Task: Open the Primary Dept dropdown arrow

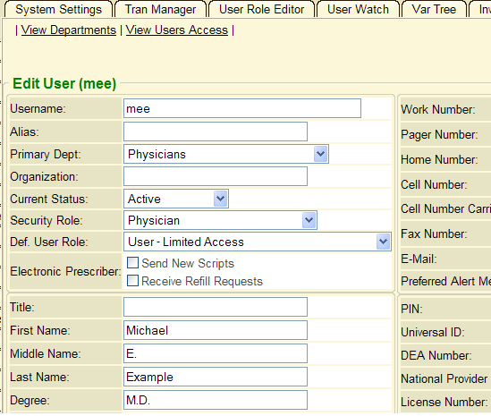Action: point(320,154)
